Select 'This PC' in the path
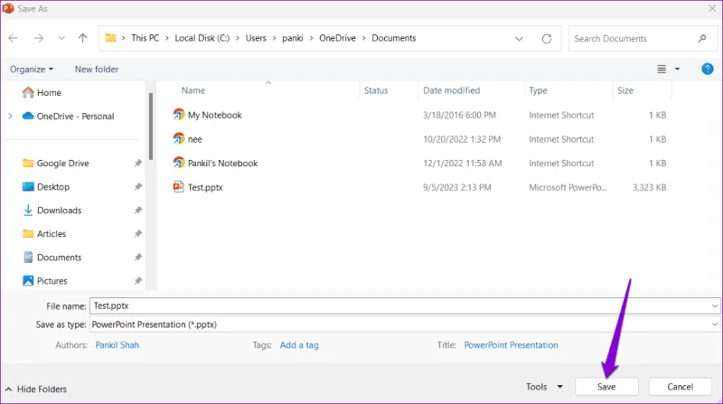723x404 pixels. coord(145,38)
